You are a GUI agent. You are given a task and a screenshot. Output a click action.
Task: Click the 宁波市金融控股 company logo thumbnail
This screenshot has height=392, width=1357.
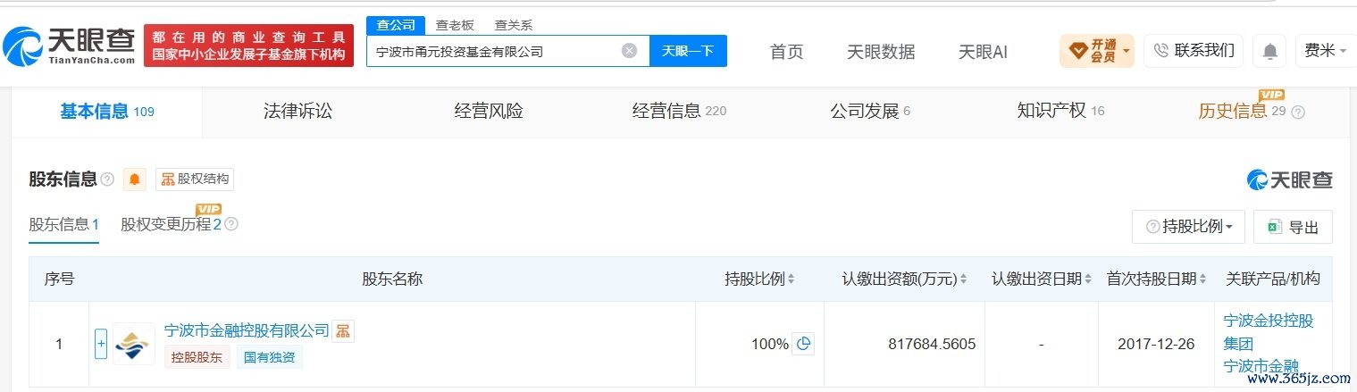[133, 344]
